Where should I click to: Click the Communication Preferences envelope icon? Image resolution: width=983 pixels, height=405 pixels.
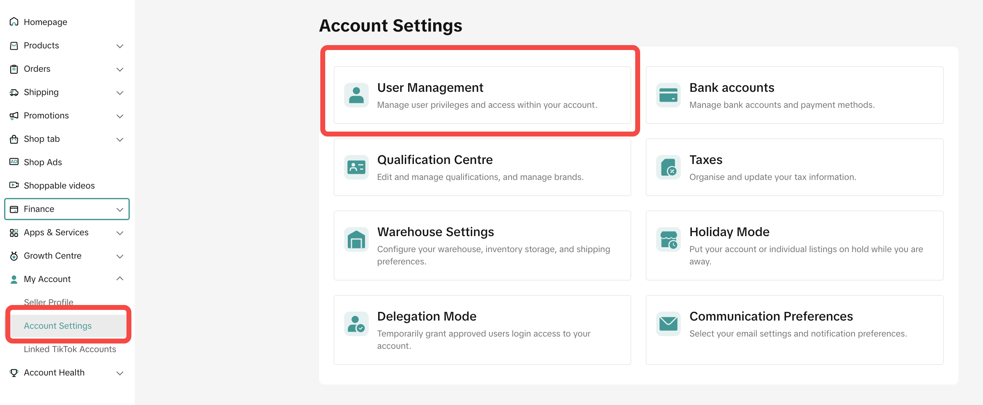668,324
